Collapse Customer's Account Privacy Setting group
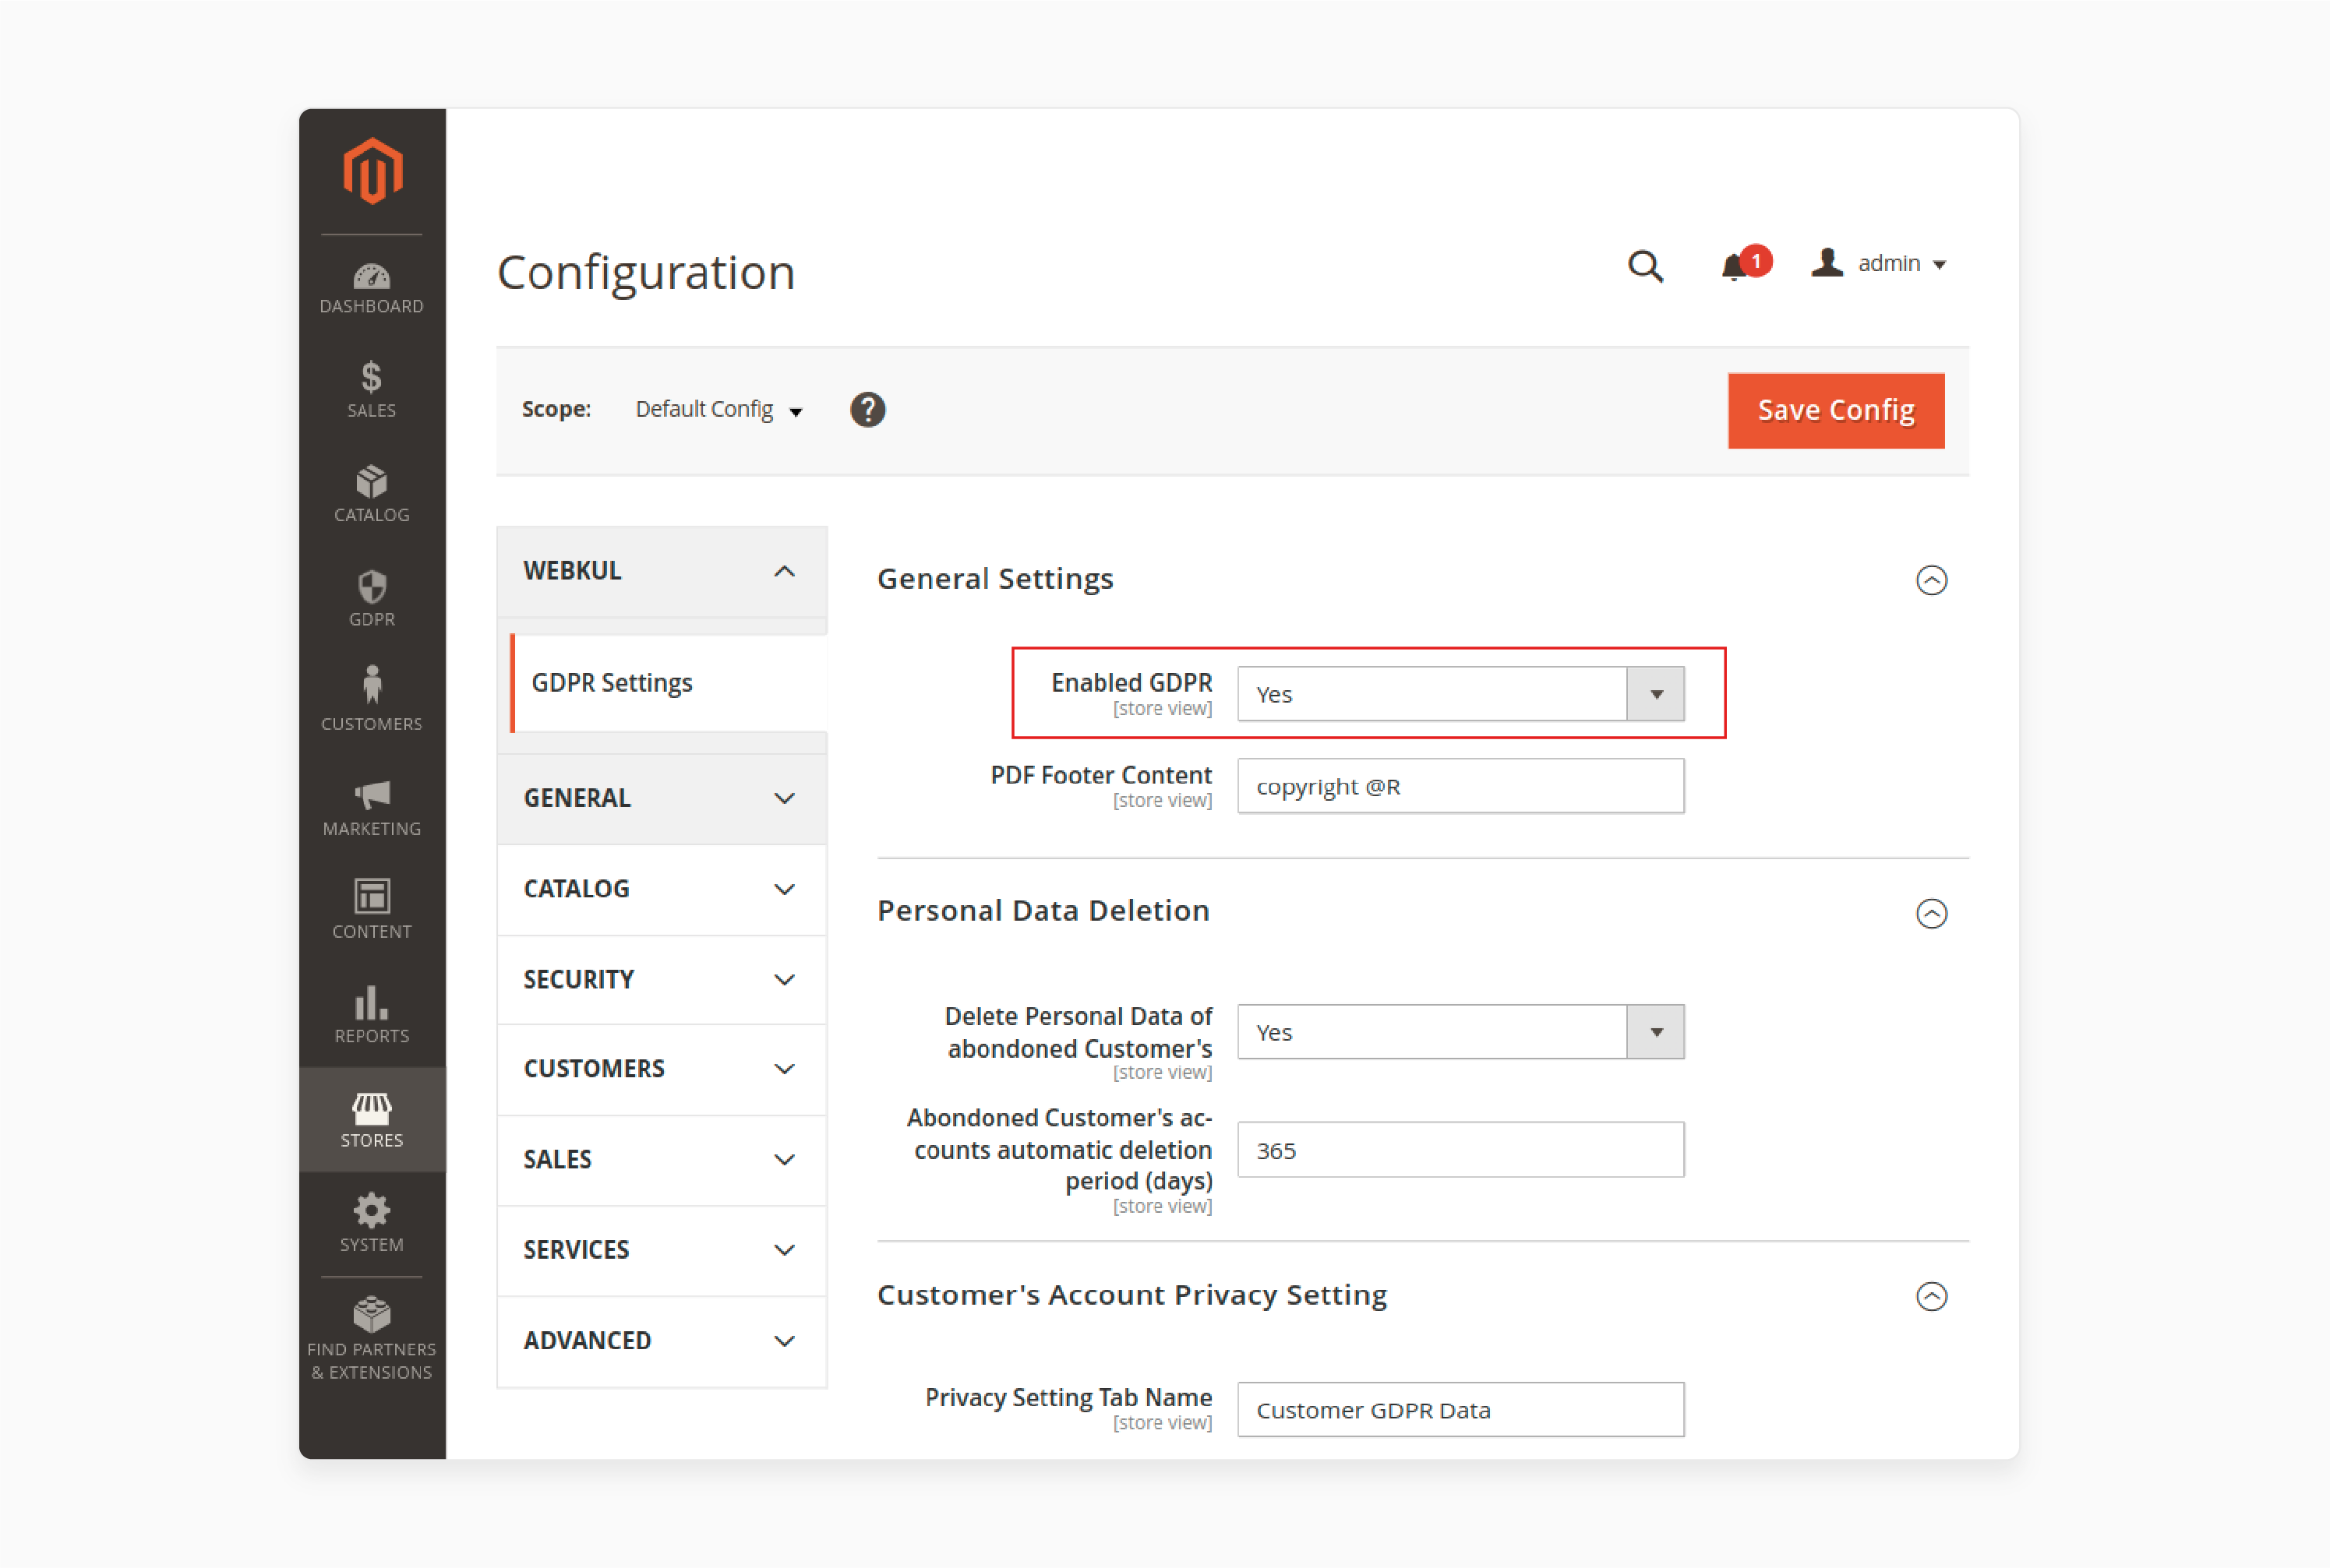The width and height of the screenshot is (2330, 1568). tap(1931, 1297)
